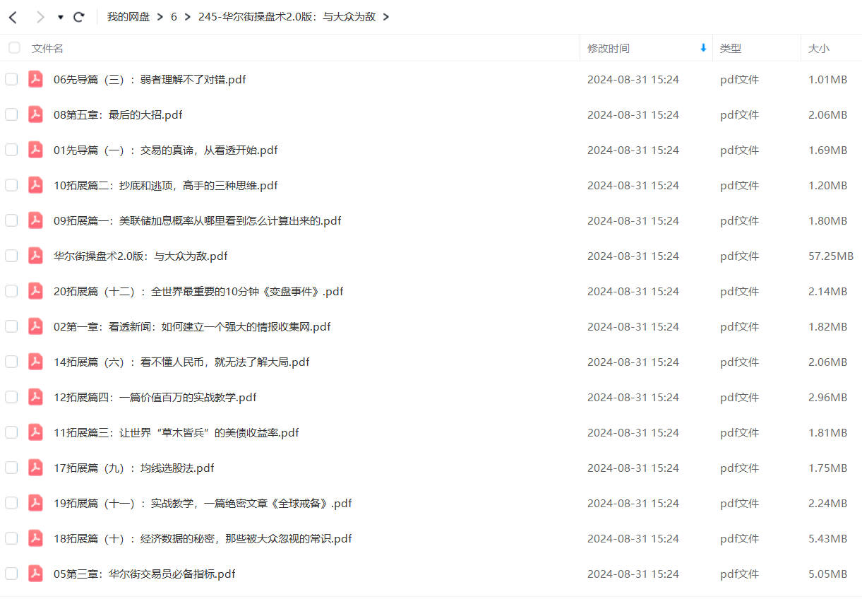The image size is (862, 599).
Task: Click PDF icon of 06先导篇（三）
Action: click(x=35, y=79)
